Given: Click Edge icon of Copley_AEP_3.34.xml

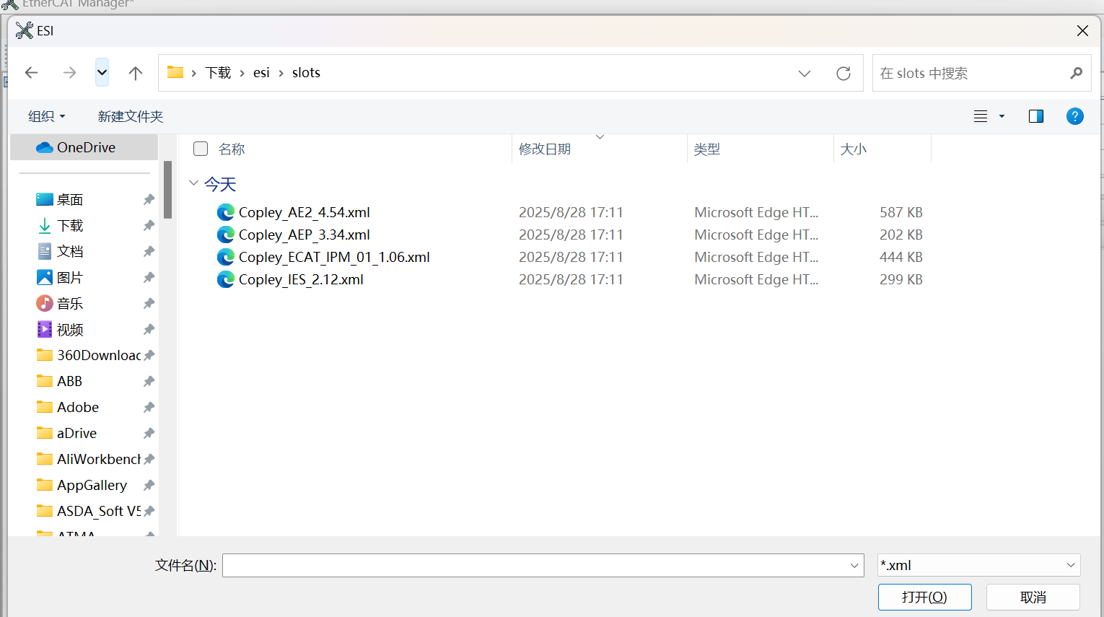Looking at the screenshot, I should (226, 235).
